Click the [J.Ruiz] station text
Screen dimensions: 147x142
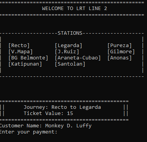coord(67,52)
